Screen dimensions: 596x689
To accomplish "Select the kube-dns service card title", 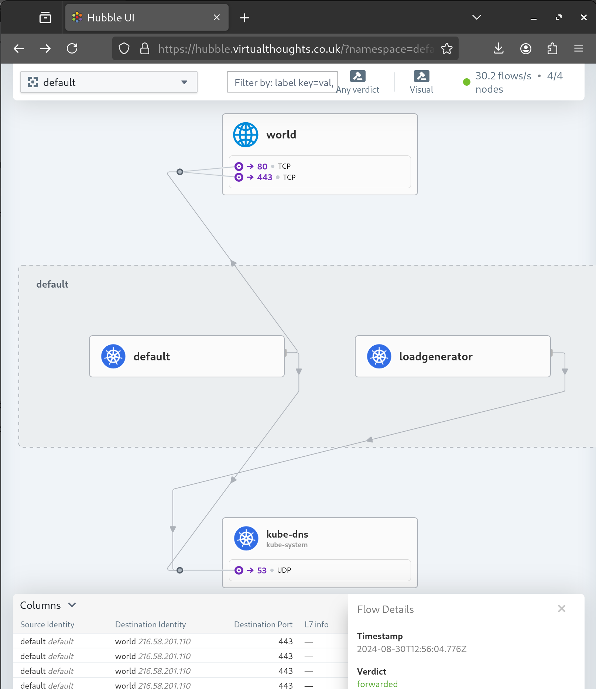I will (287, 534).
